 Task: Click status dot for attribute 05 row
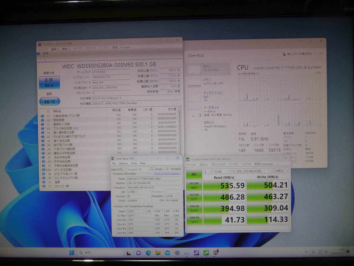(x=42, y=116)
